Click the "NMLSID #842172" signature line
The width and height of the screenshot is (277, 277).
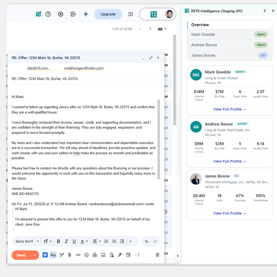point(25,194)
